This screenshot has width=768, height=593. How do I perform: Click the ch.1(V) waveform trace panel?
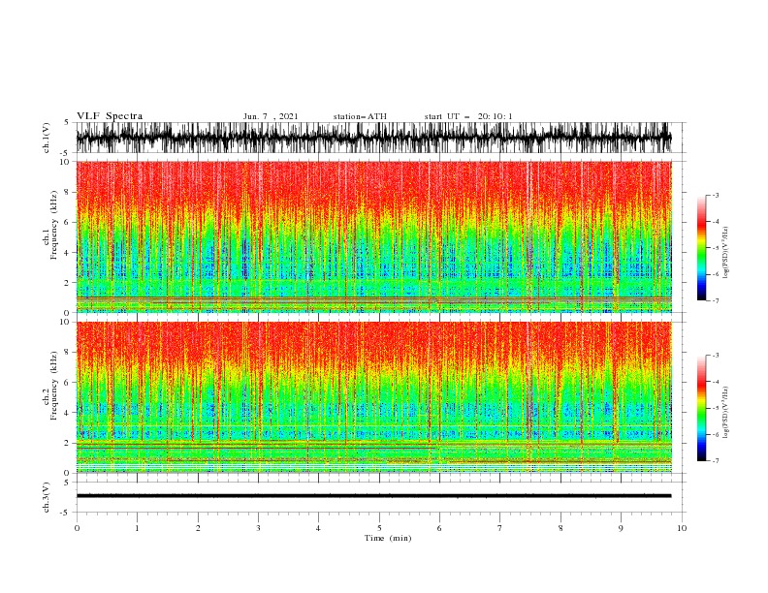373,138
